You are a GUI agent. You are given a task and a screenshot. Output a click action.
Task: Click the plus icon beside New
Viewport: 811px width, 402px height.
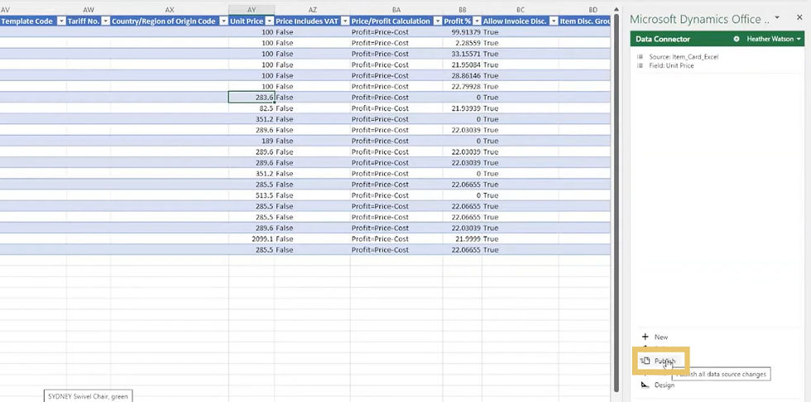645,337
